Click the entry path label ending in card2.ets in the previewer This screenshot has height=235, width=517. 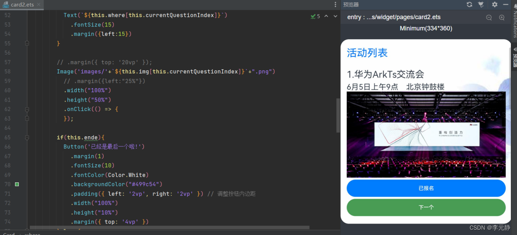[x=394, y=18]
